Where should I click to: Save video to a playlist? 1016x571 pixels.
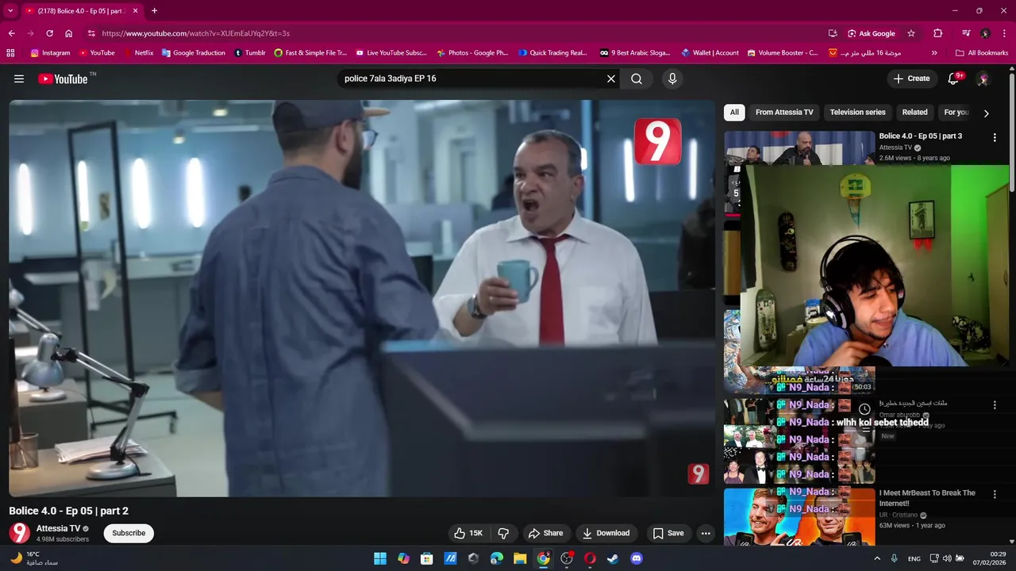668,533
